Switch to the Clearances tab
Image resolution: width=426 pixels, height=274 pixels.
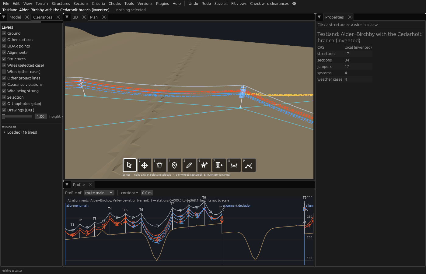(x=43, y=17)
